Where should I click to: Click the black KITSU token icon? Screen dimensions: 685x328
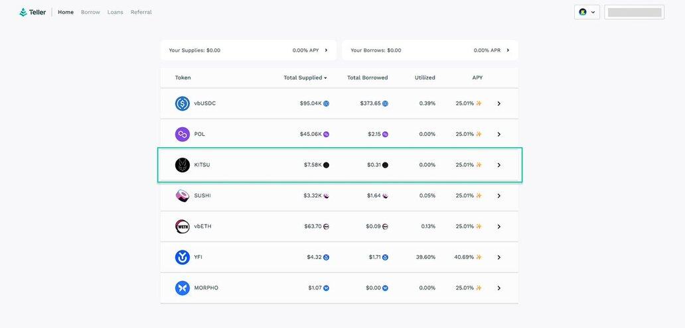coord(183,165)
